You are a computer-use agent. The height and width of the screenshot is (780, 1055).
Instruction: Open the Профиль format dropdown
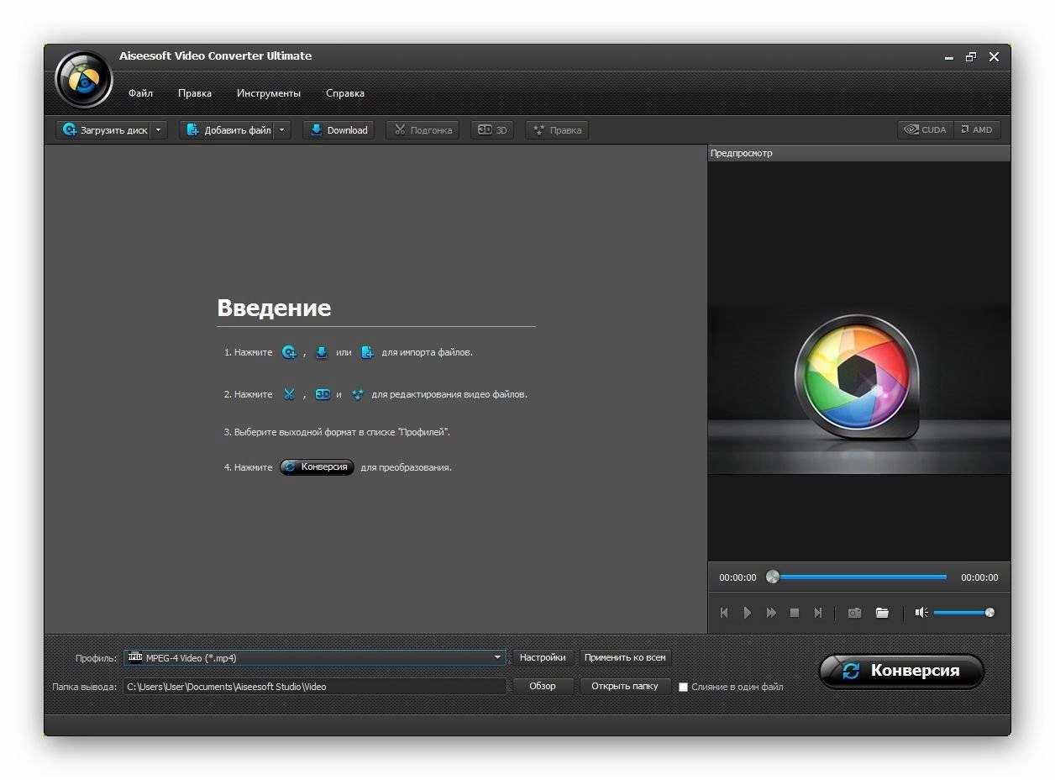[x=315, y=658]
